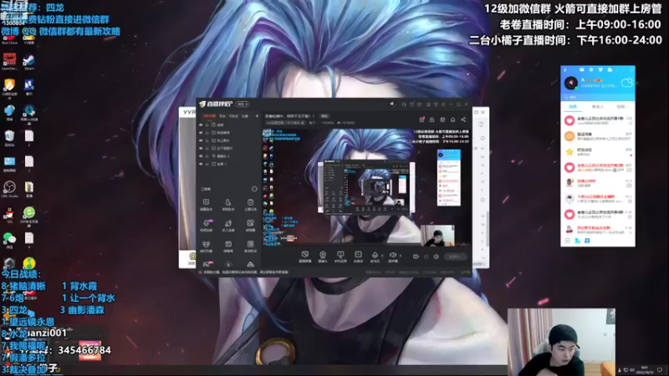Click toolbox manage circle icon

tap(254, 189)
